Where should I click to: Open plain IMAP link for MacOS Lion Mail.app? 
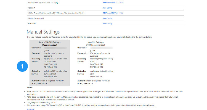pos(121,2)
